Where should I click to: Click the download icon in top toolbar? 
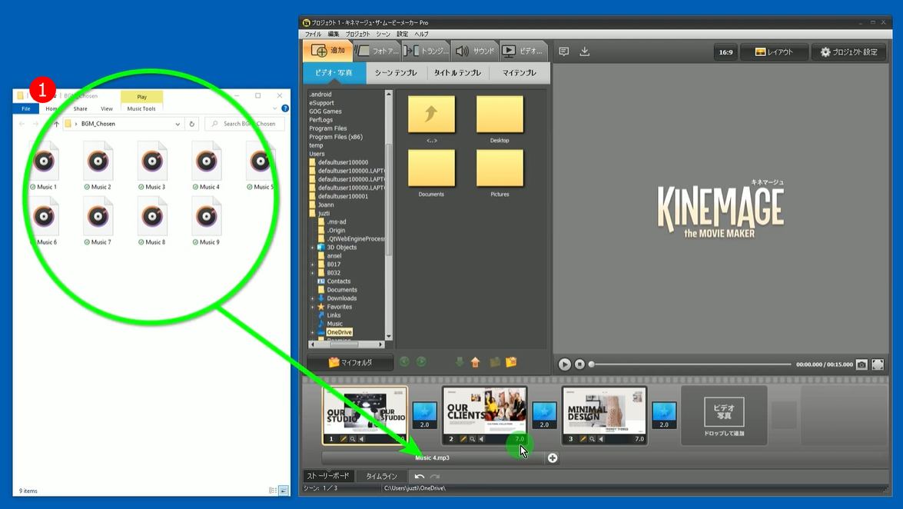[x=585, y=52]
